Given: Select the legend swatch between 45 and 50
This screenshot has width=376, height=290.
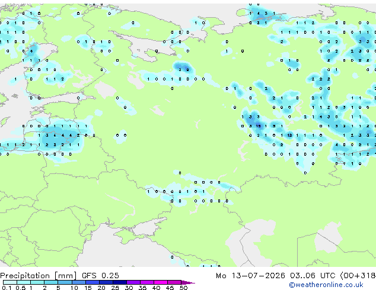Looking at the screenshot, I should click(174, 282).
